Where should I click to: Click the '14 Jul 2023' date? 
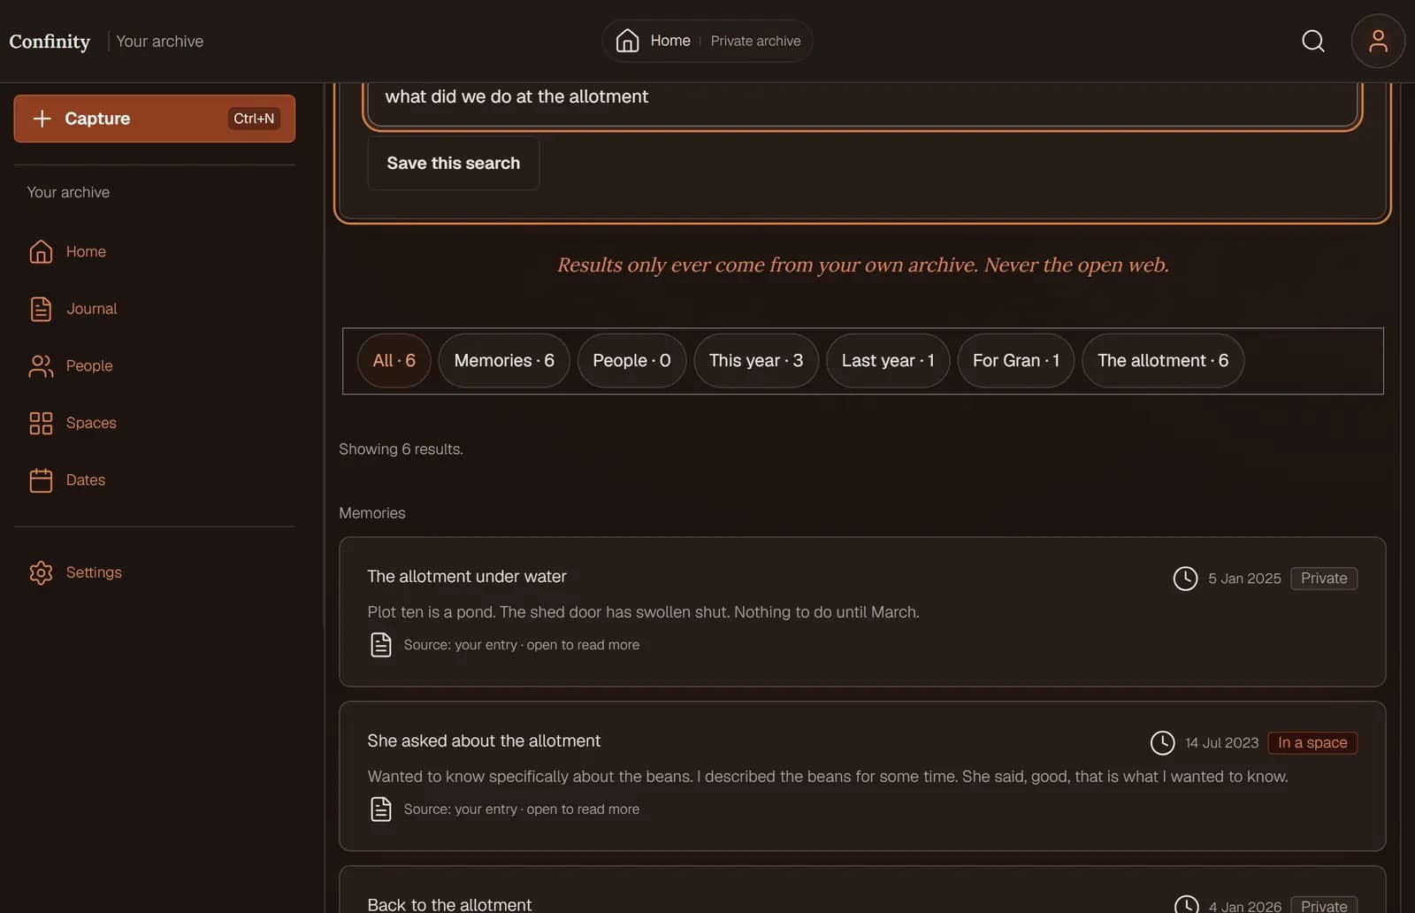1221,743
